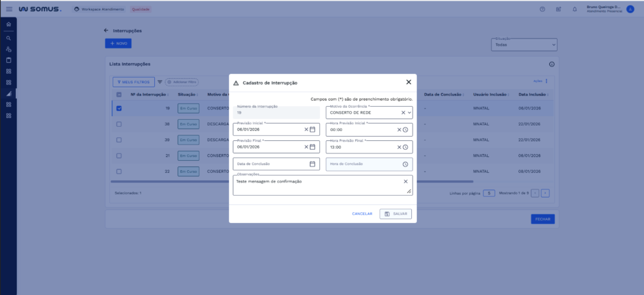
Task: Select the checkbox for interruption 38
Action: pos(119,124)
